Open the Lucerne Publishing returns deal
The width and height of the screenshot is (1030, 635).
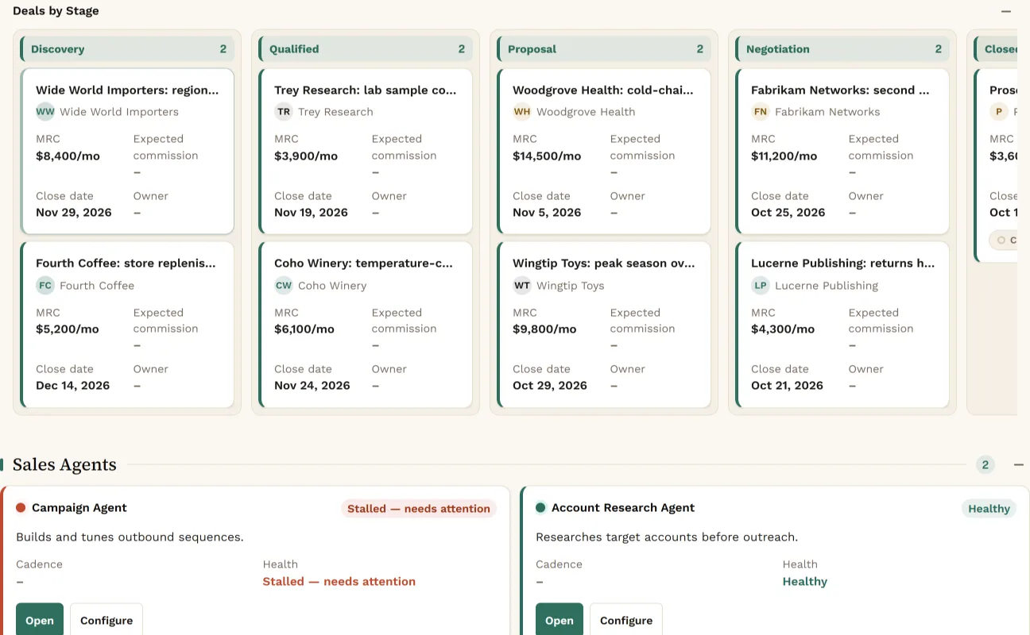point(843,263)
